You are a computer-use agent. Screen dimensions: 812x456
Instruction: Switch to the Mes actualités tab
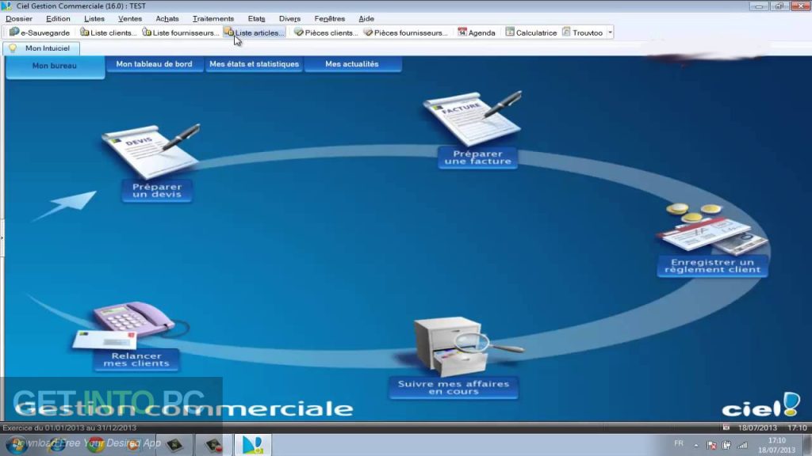[x=352, y=64]
